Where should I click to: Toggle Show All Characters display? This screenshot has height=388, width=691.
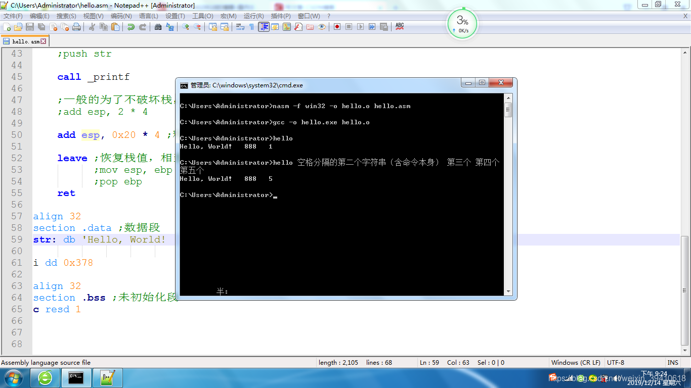(251, 27)
